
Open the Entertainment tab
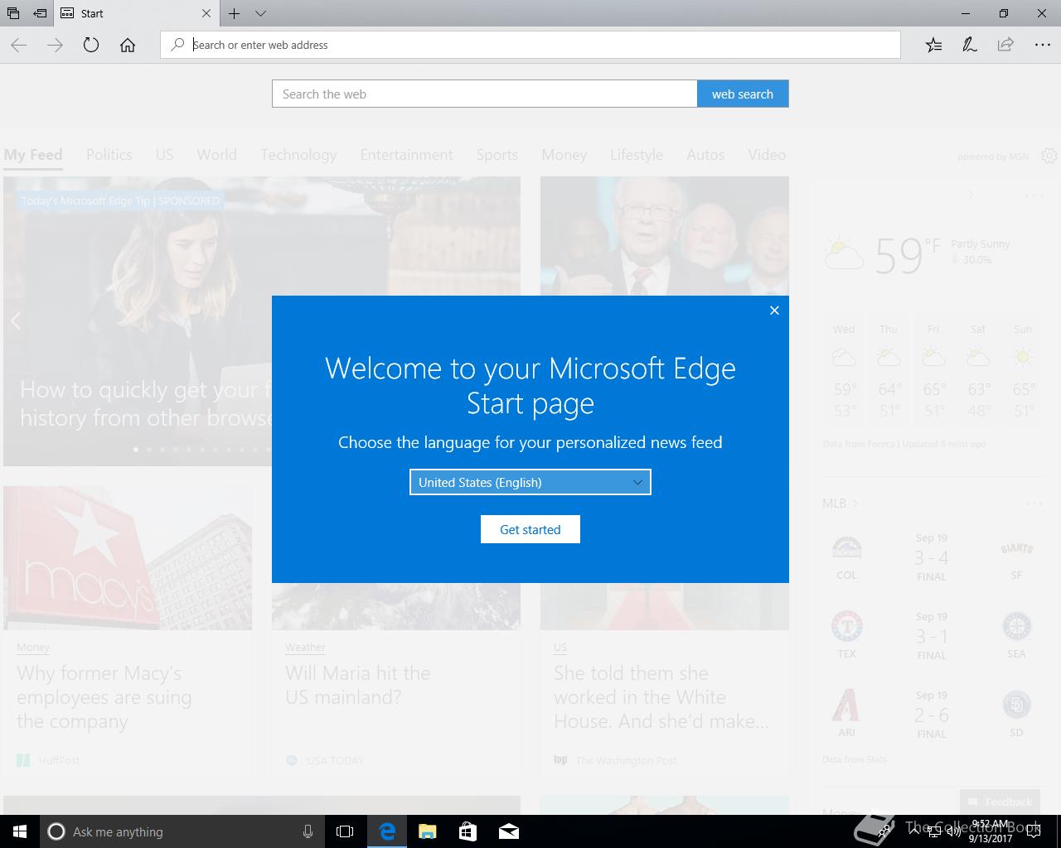tap(406, 155)
